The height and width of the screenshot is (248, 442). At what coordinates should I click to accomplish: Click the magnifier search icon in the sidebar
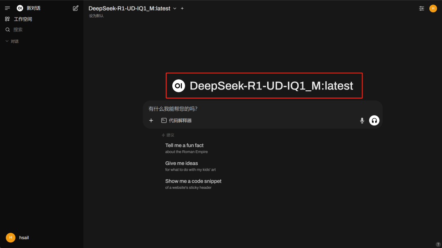pyautogui.click(x=8, y=29)
